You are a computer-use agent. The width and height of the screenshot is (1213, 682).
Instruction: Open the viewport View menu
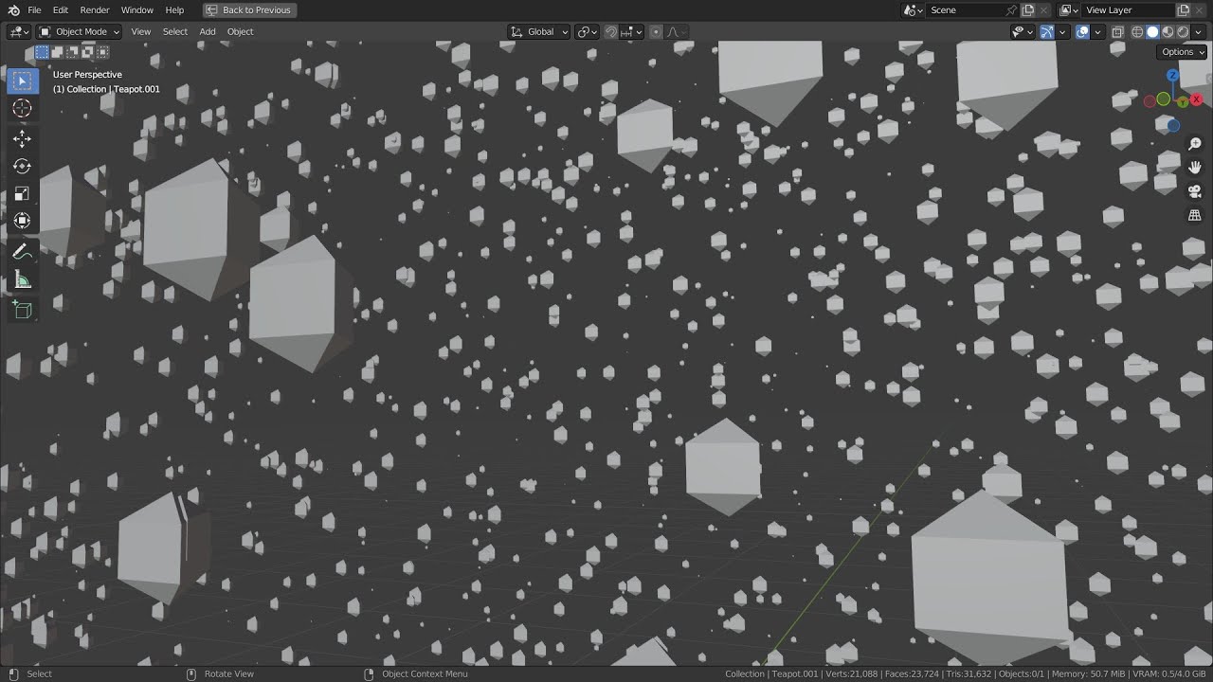(141, 31)
